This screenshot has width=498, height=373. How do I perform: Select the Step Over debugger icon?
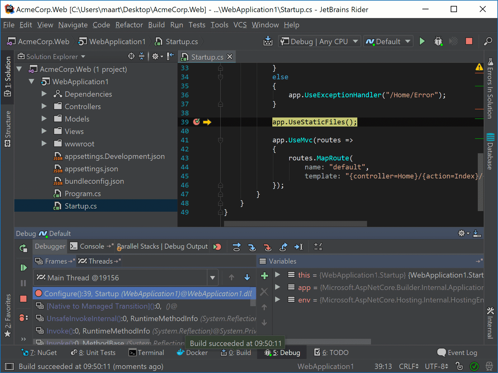(x=237, y=246)
